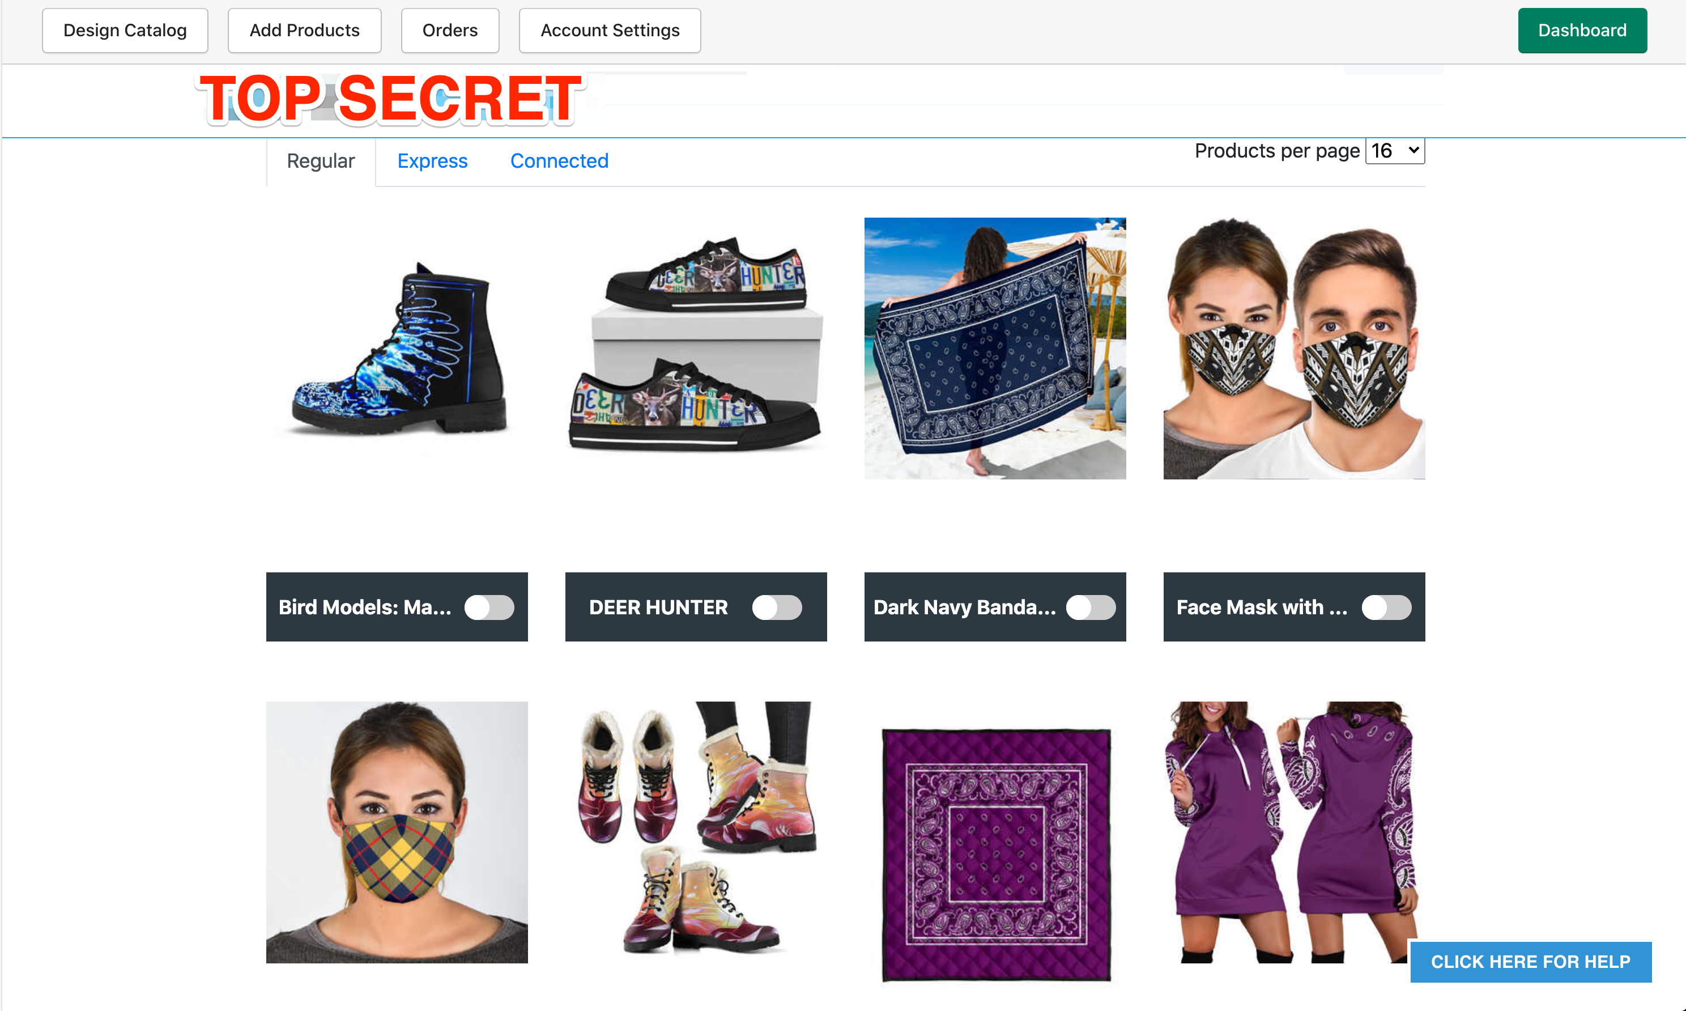Viewport: 1686px width, 1011px height.
Task: Open the Connected tab
Action: (559, 161)
